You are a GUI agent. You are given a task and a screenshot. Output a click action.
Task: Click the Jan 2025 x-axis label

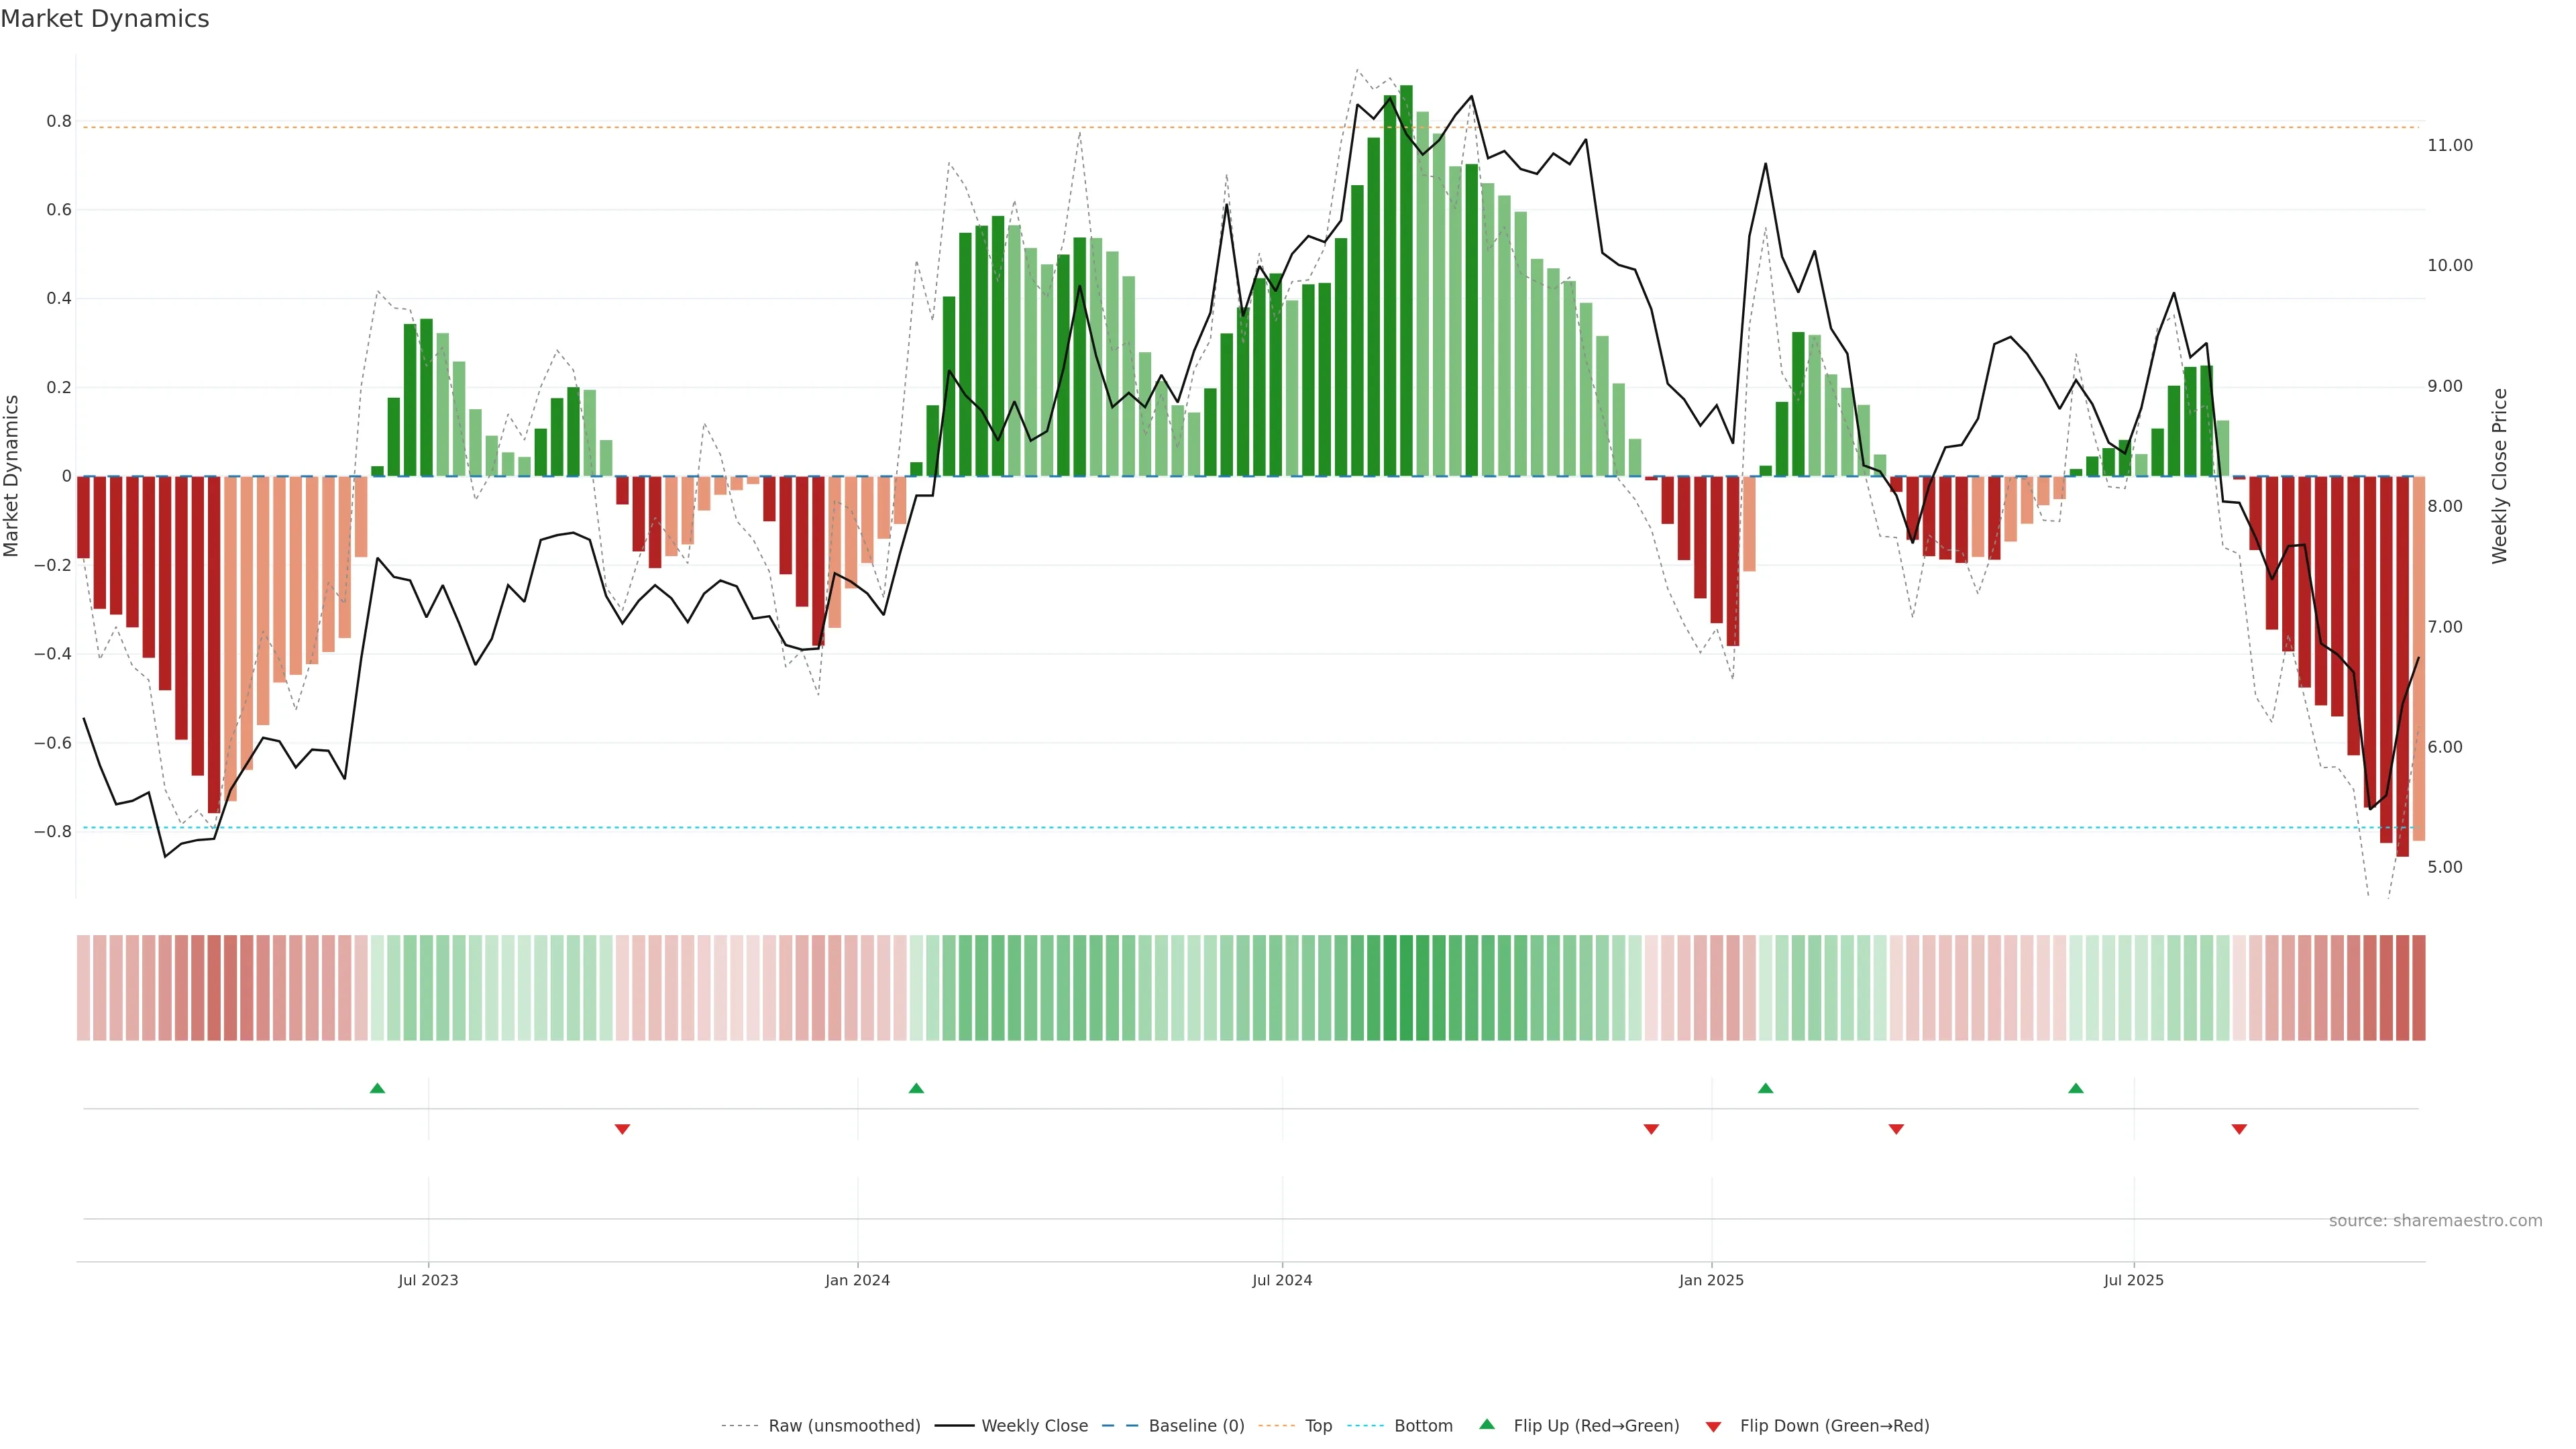coord(1711,1280)
